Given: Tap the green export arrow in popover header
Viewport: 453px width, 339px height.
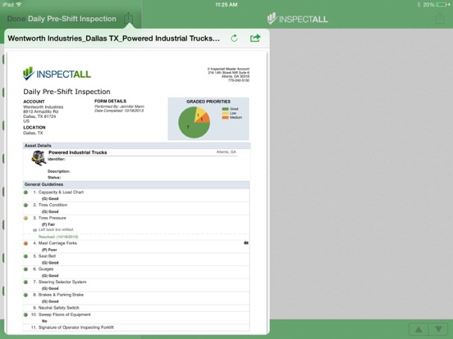Looking at the screenshot, I should (x=255, y=38).
